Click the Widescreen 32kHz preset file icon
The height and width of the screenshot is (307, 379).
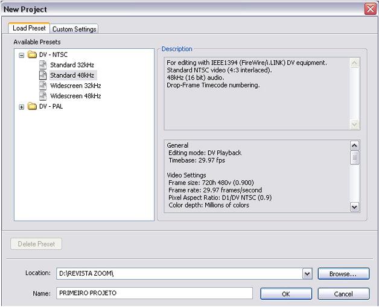tap(43, 86)
